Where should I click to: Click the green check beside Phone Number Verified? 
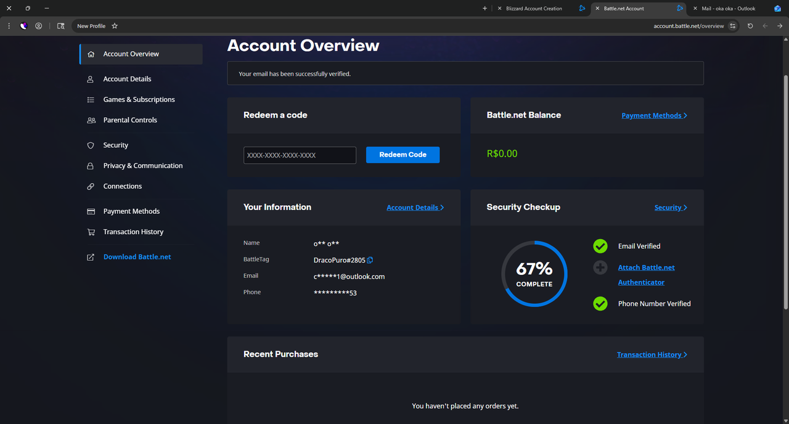click(600, 303)
